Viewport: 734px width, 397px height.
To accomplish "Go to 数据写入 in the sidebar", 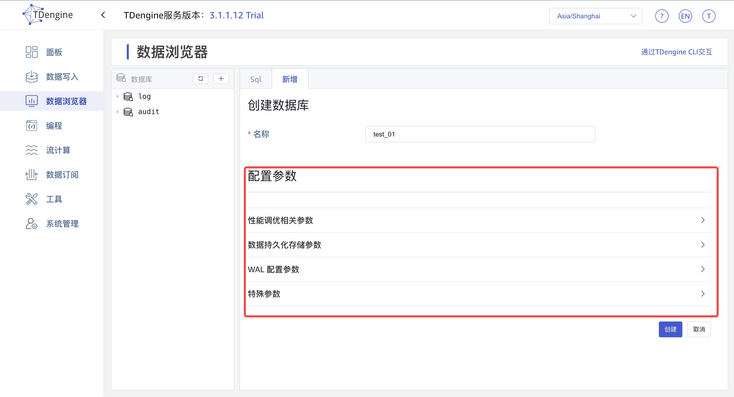I will [x=62, y=77].
